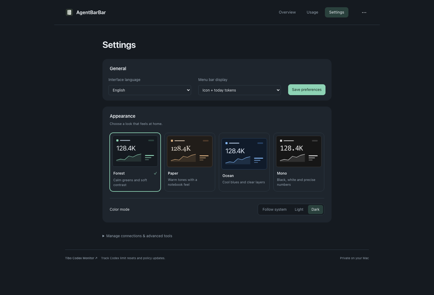Viewport: 434px width, 295px height.
Task: Click the General section heading
Action: click(118, 69)
